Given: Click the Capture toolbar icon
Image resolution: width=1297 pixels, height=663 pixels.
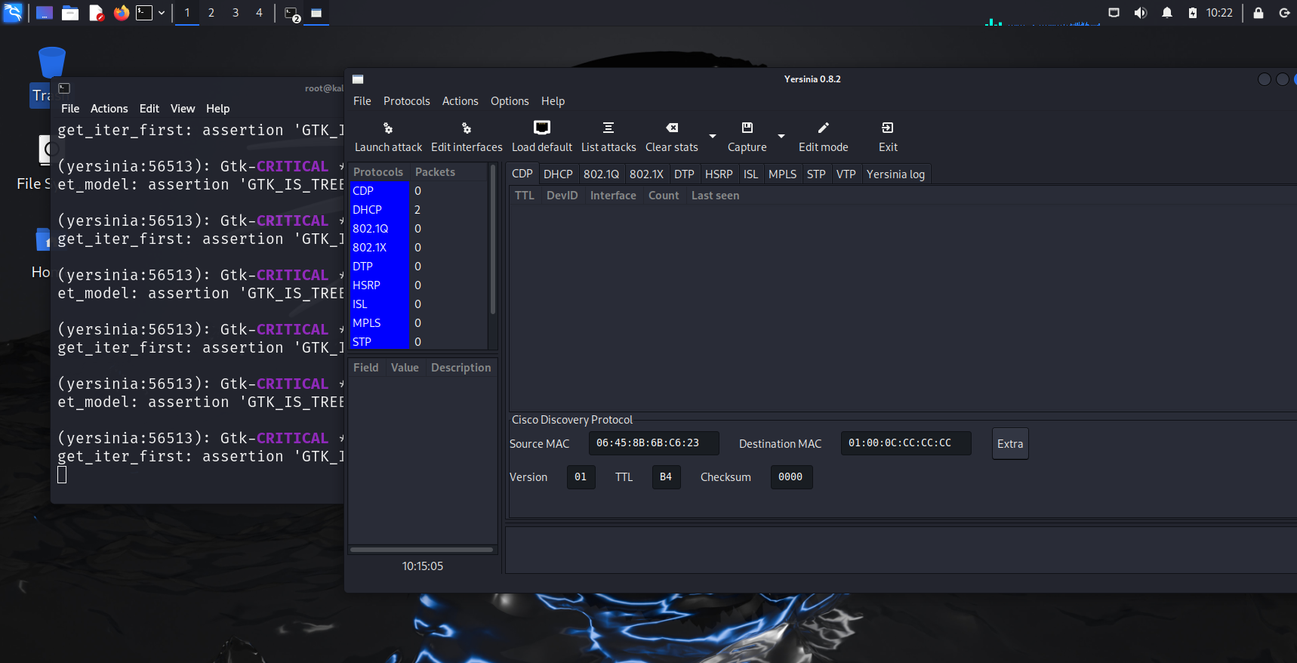Looking at the screenshot, I should tap(747, 128).
